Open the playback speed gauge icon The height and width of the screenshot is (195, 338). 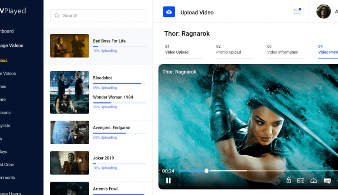(313, 181)
